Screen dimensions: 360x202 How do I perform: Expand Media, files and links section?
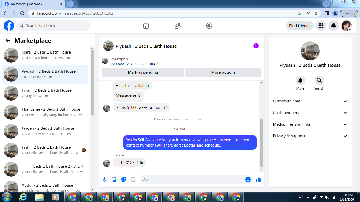[x=310, y=124]
